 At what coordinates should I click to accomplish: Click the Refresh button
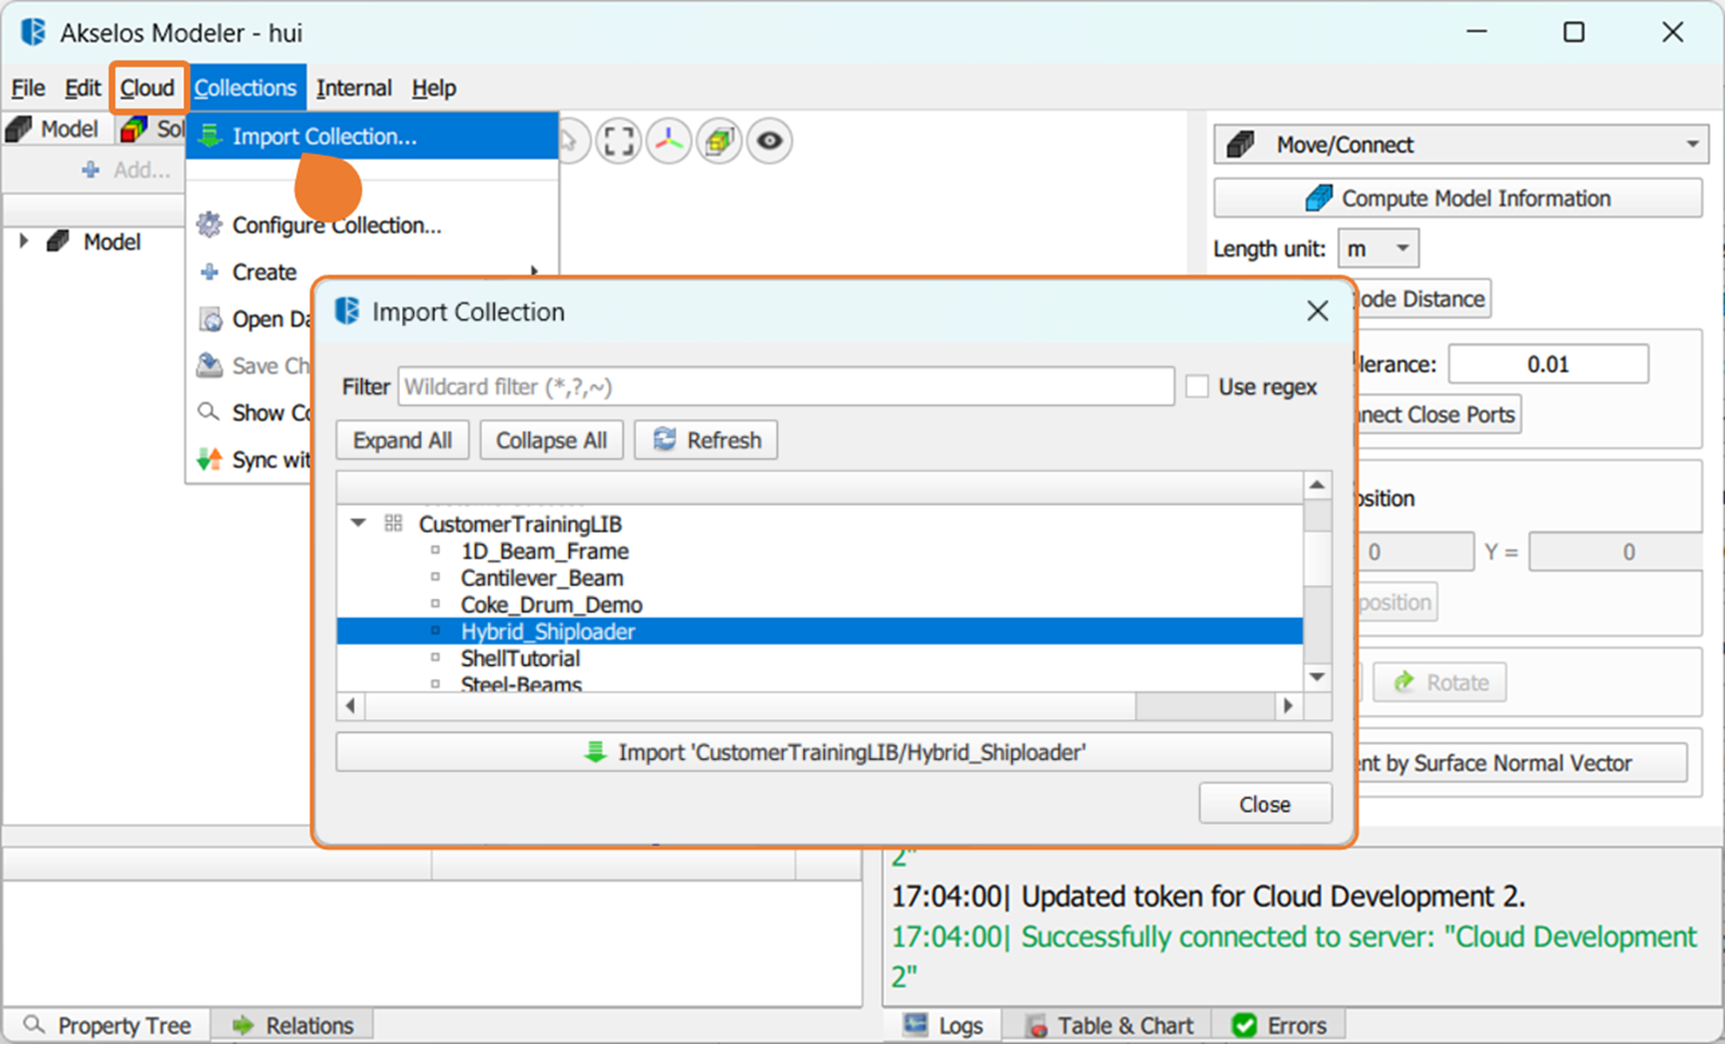pyautogui.click(x=706, y=440)
